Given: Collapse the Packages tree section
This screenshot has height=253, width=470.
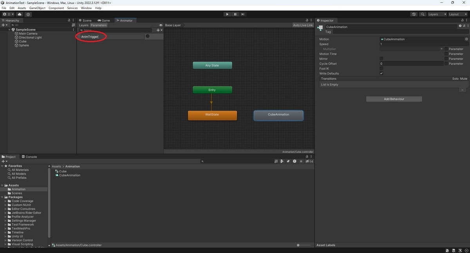Looking at the screenshot, I should pos(2,197).
